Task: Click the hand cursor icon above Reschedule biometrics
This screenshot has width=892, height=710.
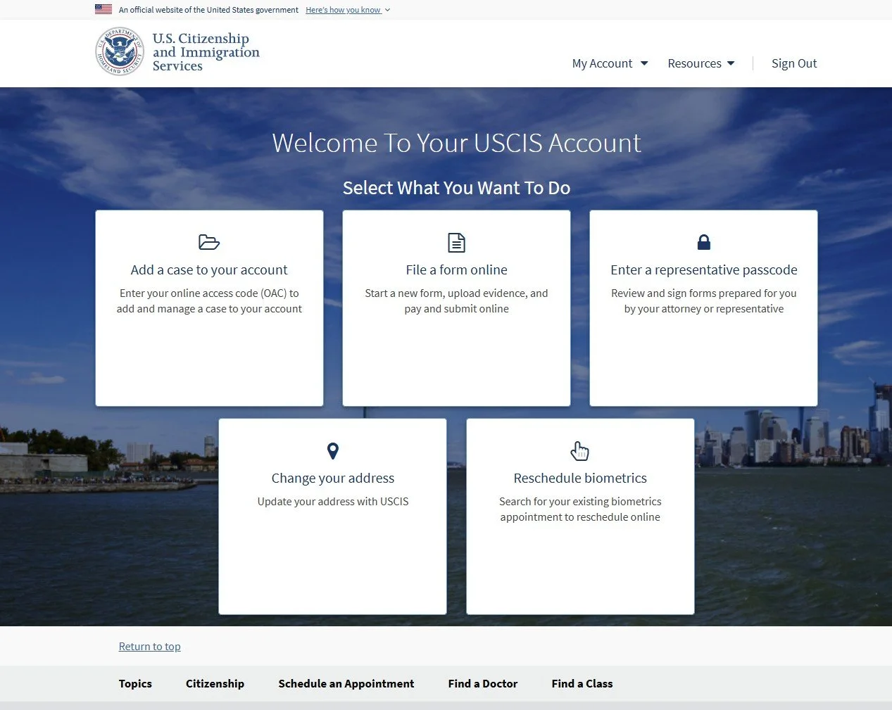Action: pyautogui.click(x=579, y=450)
